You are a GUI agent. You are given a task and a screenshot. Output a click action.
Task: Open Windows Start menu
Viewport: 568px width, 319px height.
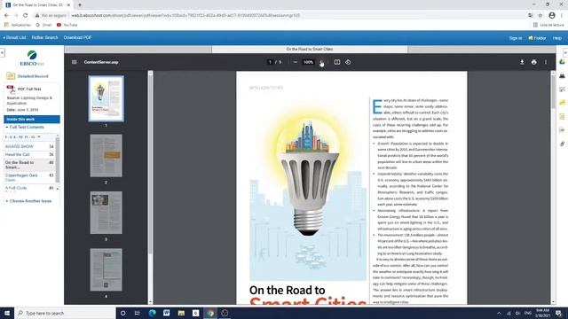point(7,313)
